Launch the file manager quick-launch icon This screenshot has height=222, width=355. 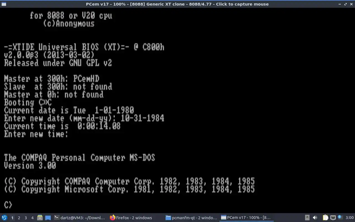click(40, 218)
